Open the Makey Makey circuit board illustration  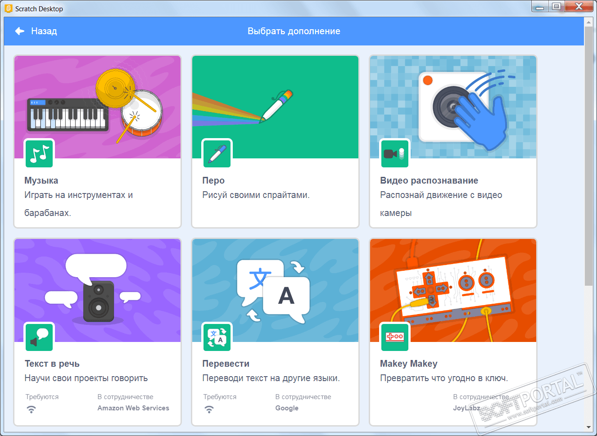point(453,291)
